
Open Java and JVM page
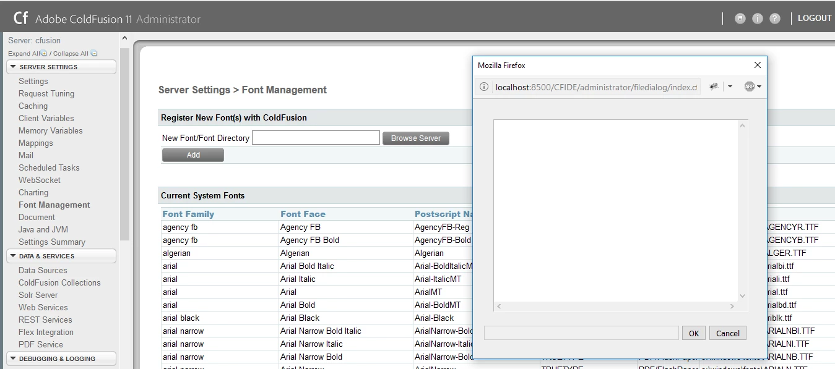click(43, 229)
